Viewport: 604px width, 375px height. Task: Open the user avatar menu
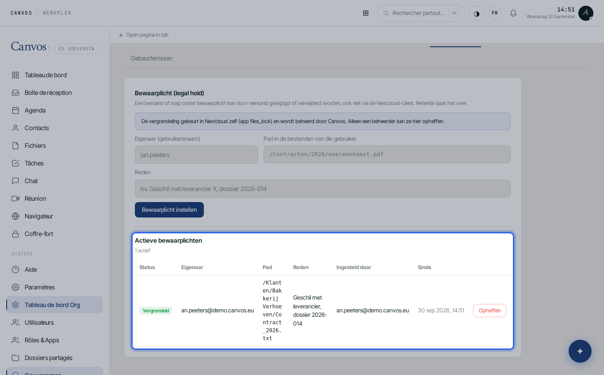(586, 13)
